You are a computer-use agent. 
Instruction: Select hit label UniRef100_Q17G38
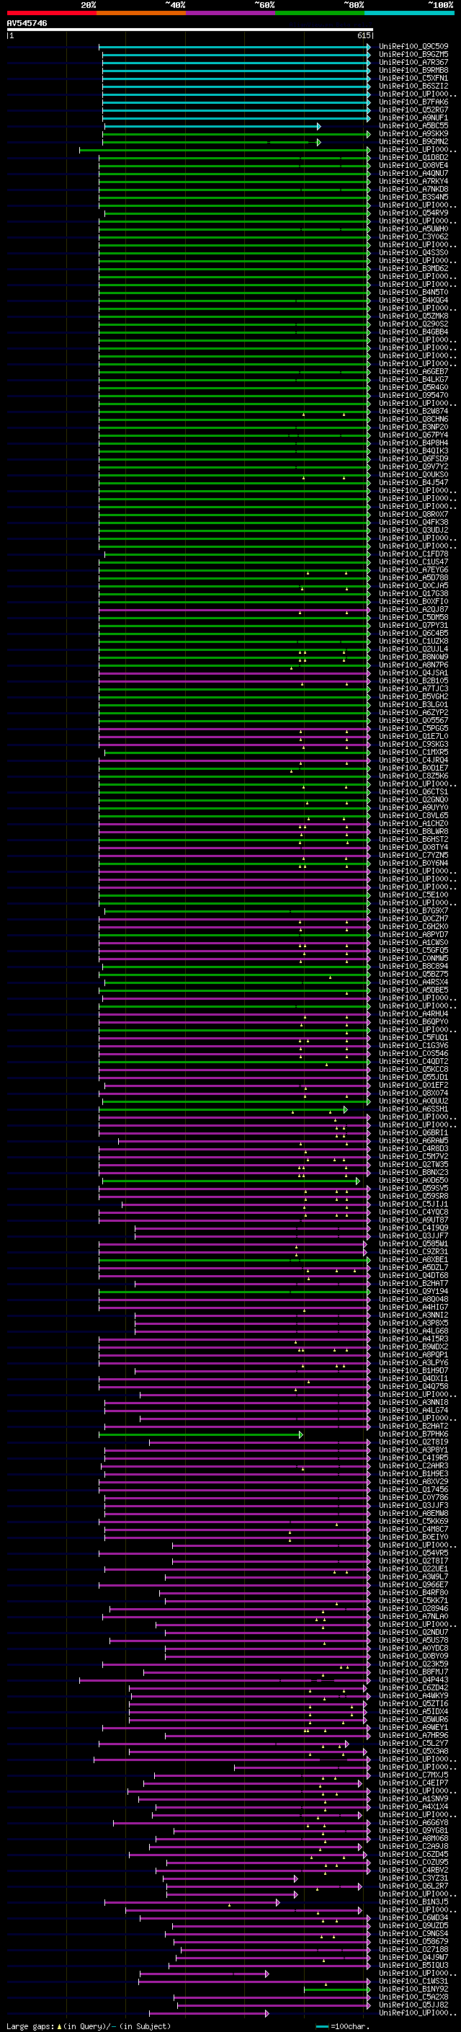[x=413, y=594]
